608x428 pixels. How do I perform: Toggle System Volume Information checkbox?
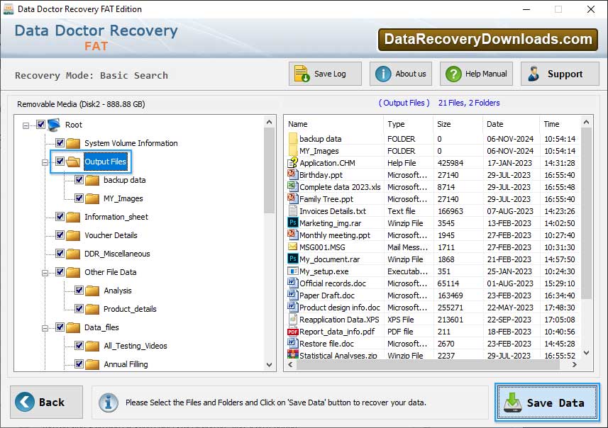pos(60,143)
